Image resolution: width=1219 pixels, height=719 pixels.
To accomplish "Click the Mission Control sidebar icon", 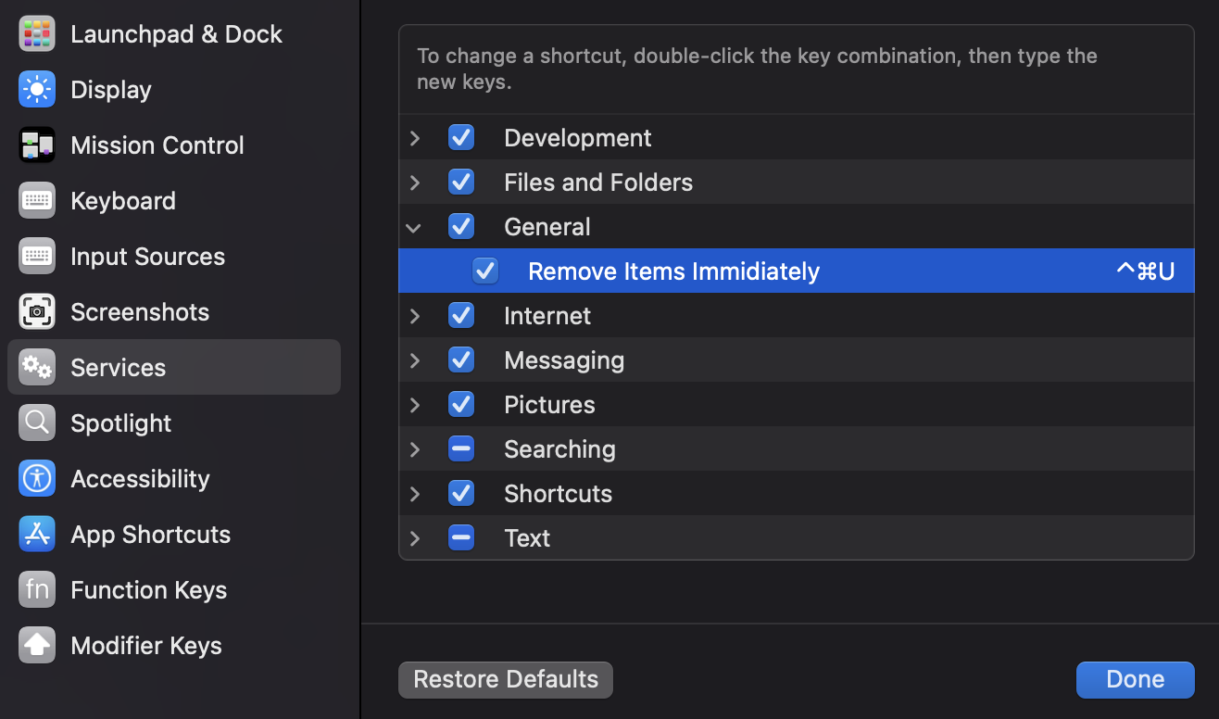I will (x=37, y=145).
